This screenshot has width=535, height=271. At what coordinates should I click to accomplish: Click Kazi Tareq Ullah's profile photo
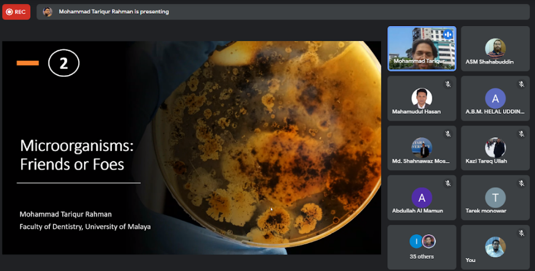click(x=495, y=147)
